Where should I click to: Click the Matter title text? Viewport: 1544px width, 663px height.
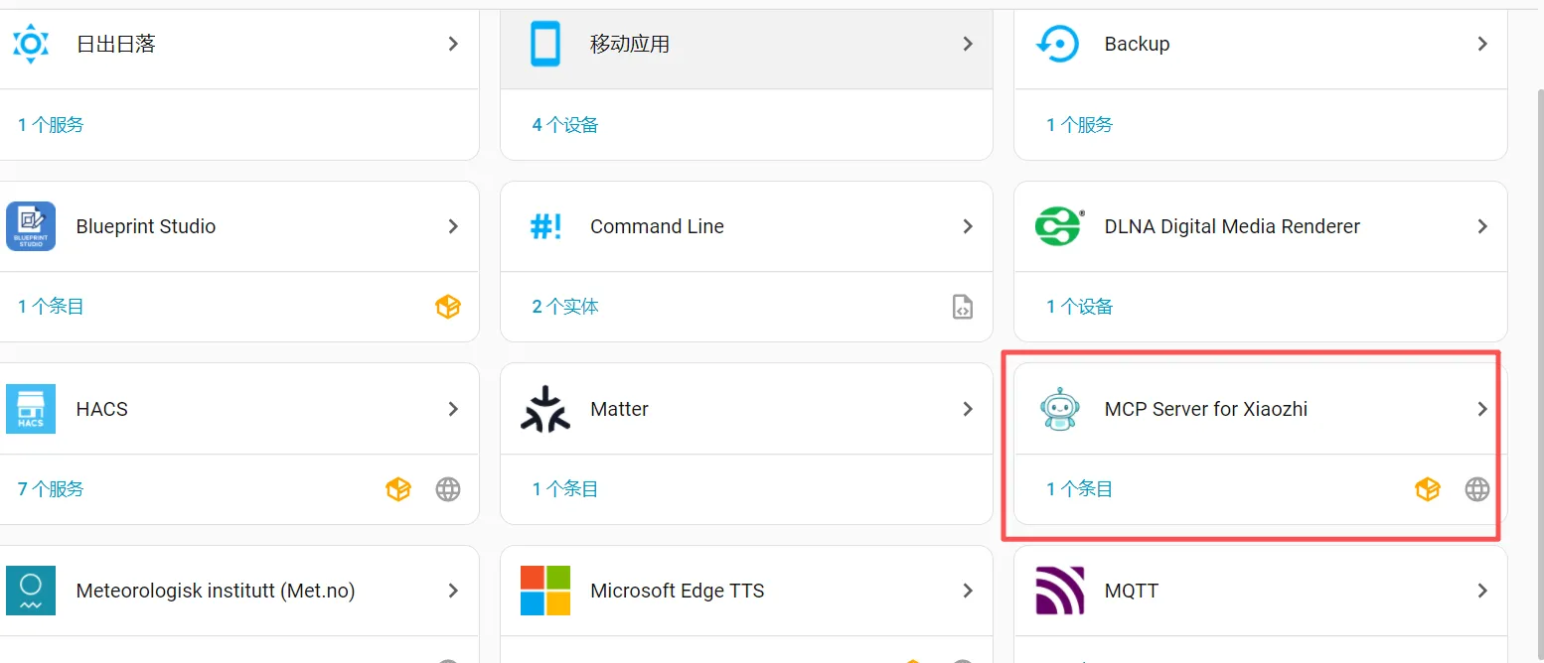coord(619,409)
